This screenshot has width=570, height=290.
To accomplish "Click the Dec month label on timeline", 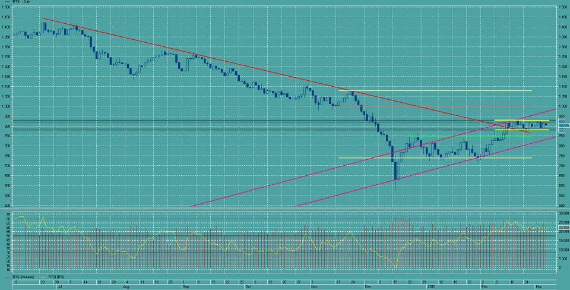I will click(369, 286).
